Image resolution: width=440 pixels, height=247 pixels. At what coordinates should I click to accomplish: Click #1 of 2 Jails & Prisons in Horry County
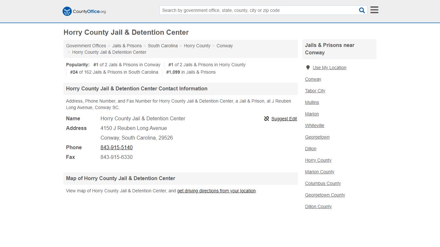click(x=207, y=65)
